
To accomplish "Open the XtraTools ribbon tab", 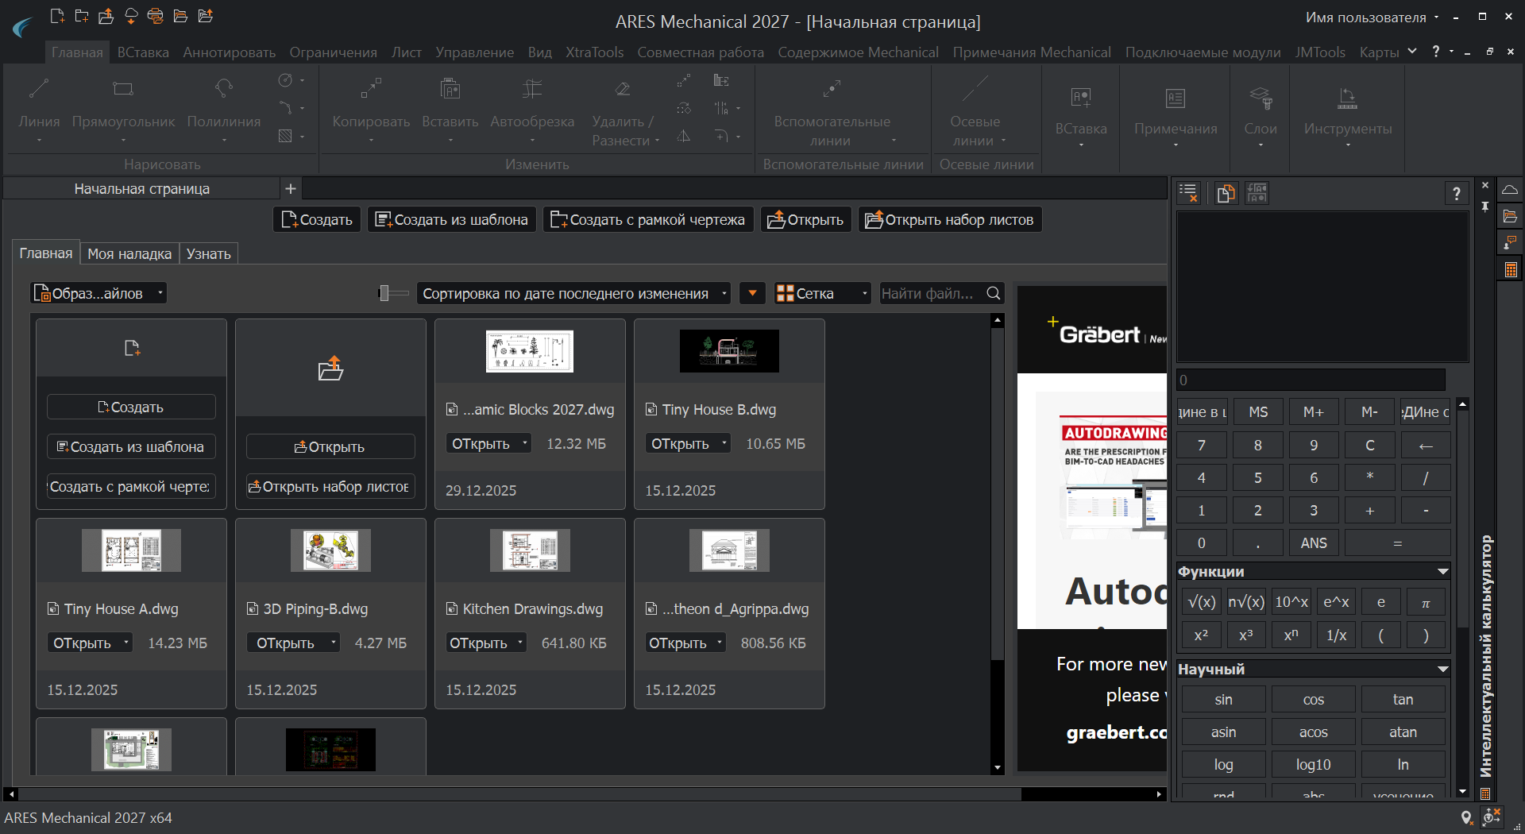I will (x=595, y=52).
